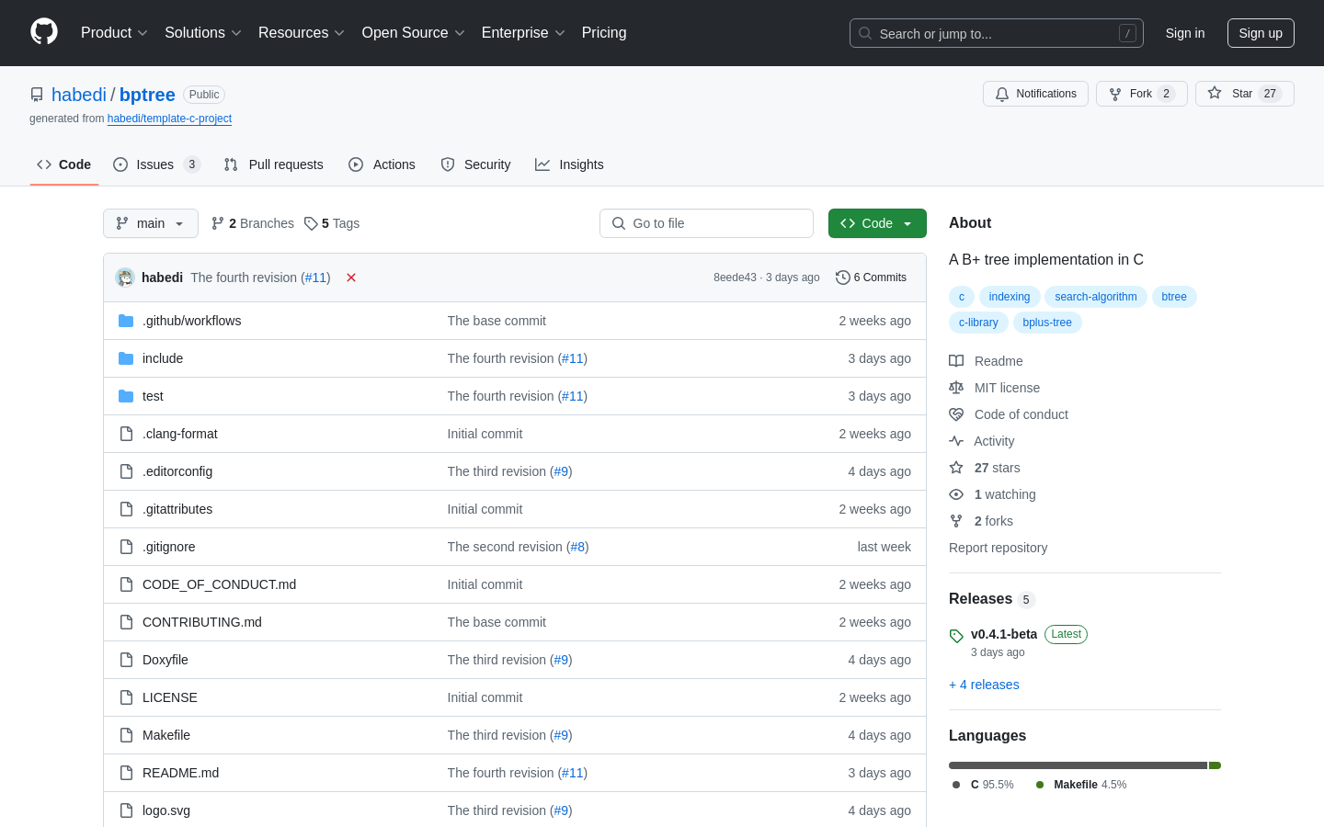Open README.md file
The height and width of the screenshot is (827, 1324).
click(180, 773)
